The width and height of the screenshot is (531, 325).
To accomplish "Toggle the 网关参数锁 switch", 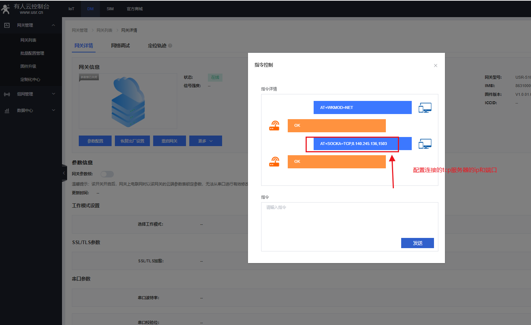I will pyautogui.click(x=107, y=174).
